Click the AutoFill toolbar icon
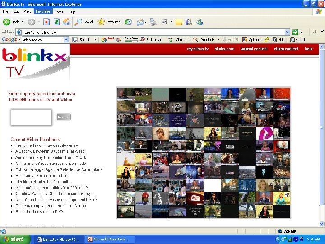The width and height of the screenshot is (325, 244). [231, 40]
